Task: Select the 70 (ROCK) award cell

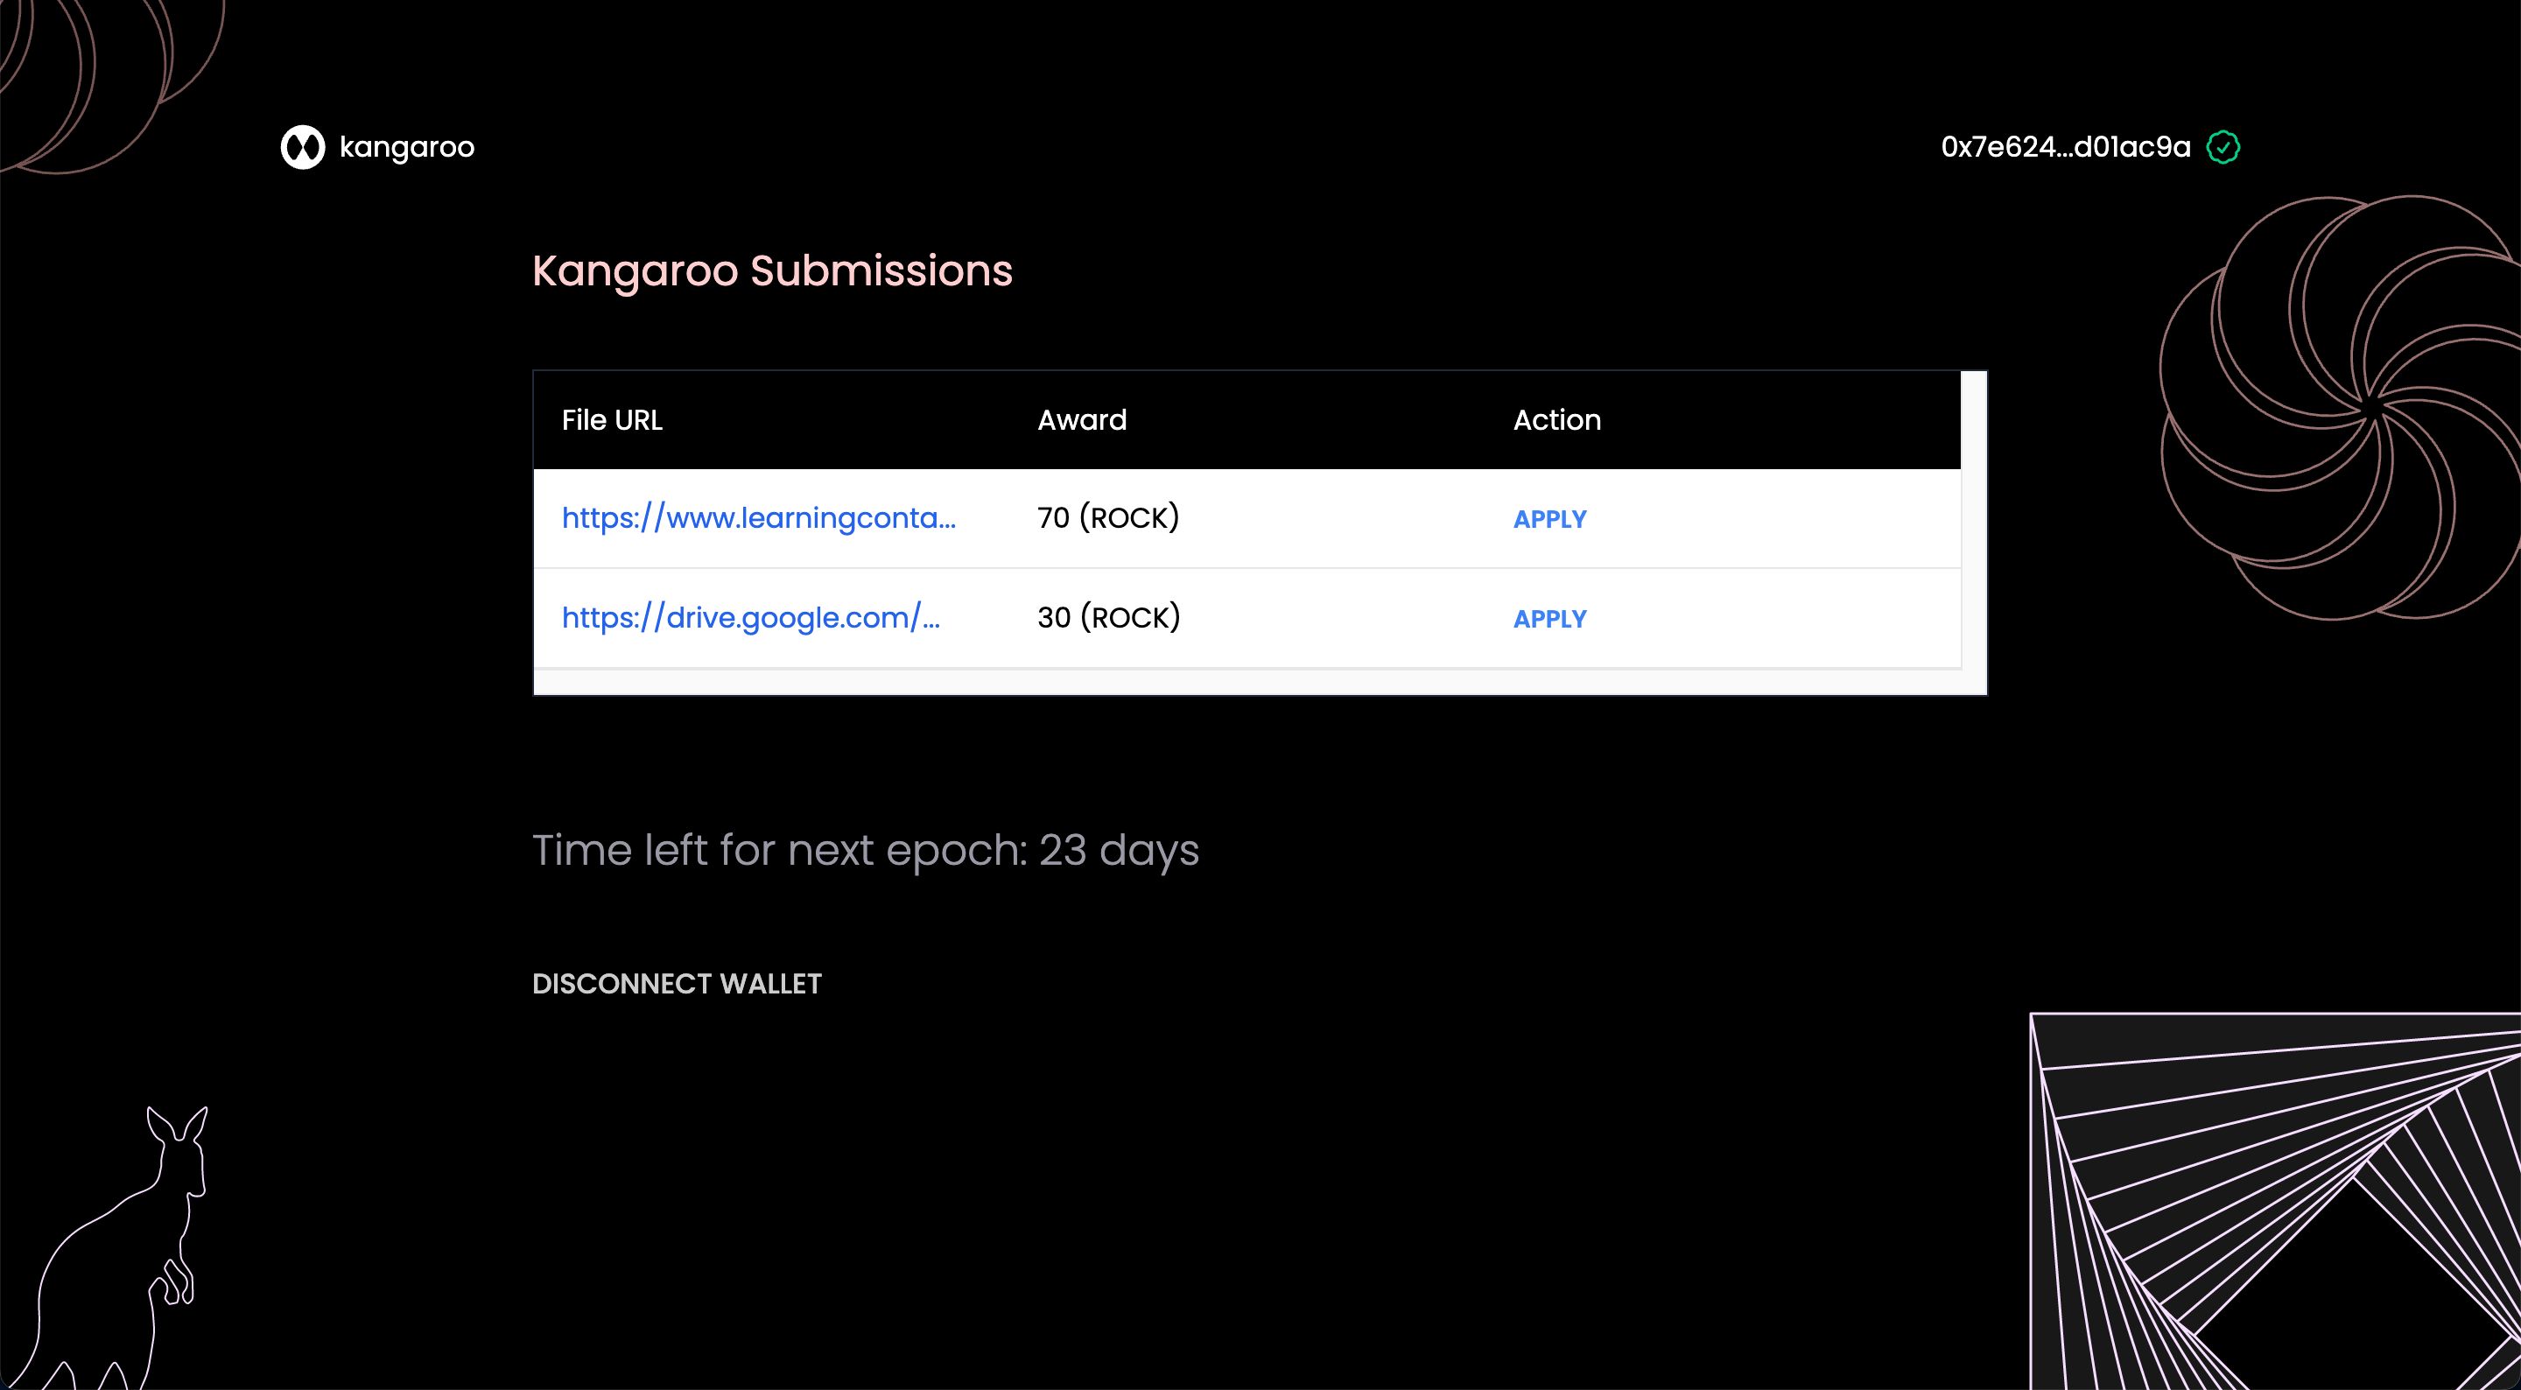Action: (1109, 518)
